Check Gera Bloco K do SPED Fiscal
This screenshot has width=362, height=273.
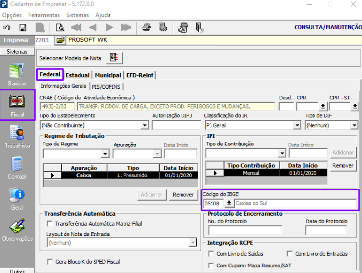point(50,261)
